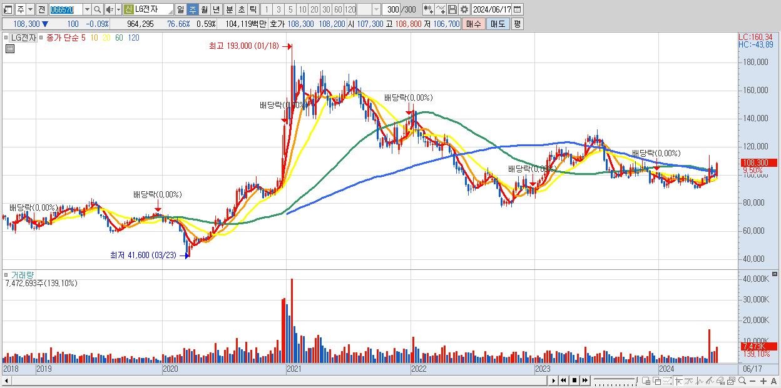This screenshot has width=781, height=388.
Task: Click the 전 button
Action: tap(41, 10)
